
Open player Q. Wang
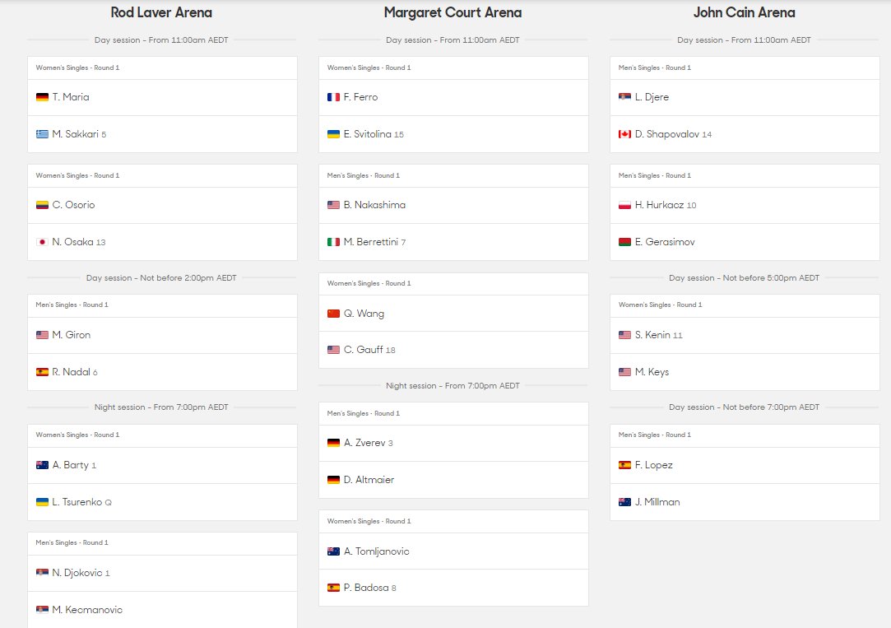[x=364, y=314]
